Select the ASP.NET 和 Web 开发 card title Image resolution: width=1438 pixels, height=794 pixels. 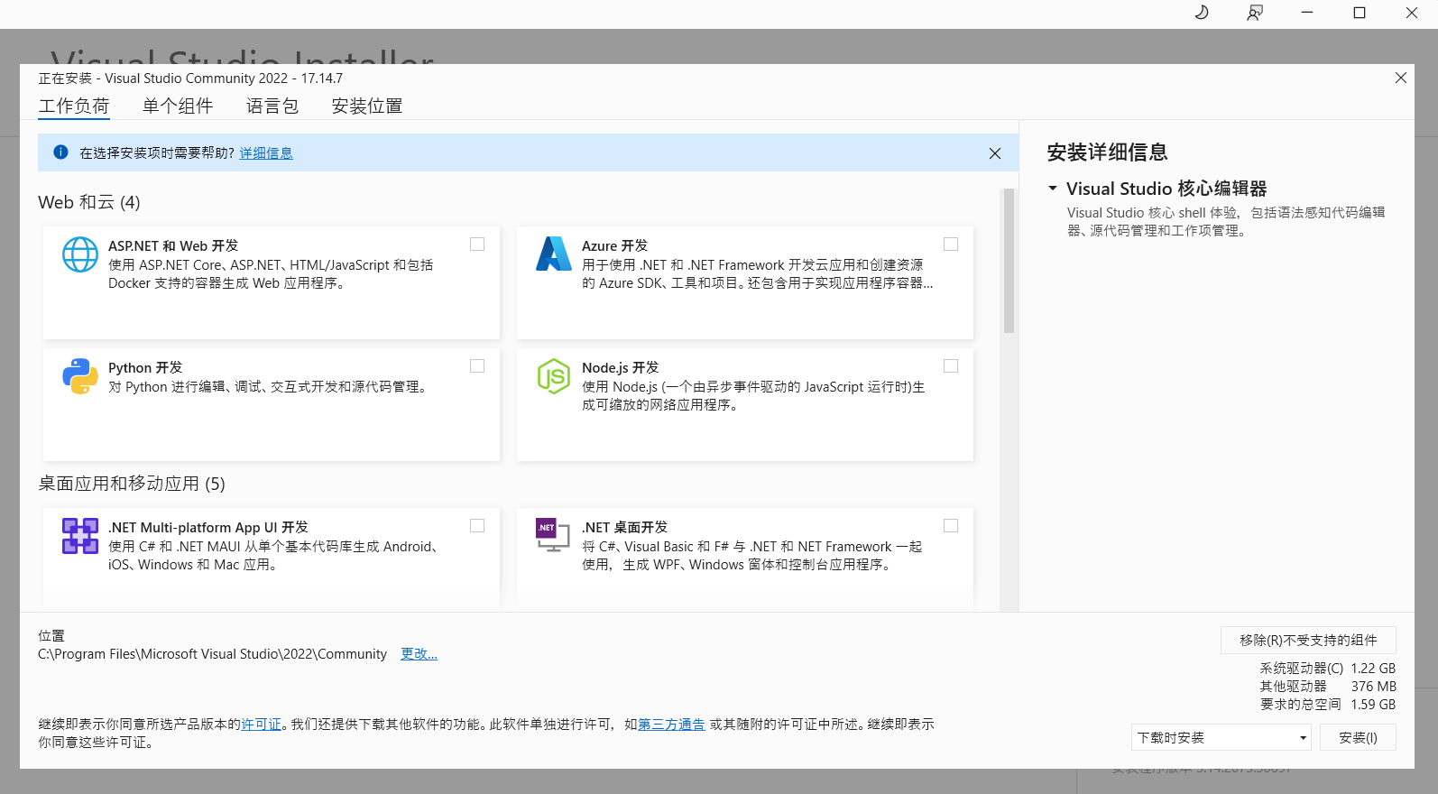tap(173, 245)
